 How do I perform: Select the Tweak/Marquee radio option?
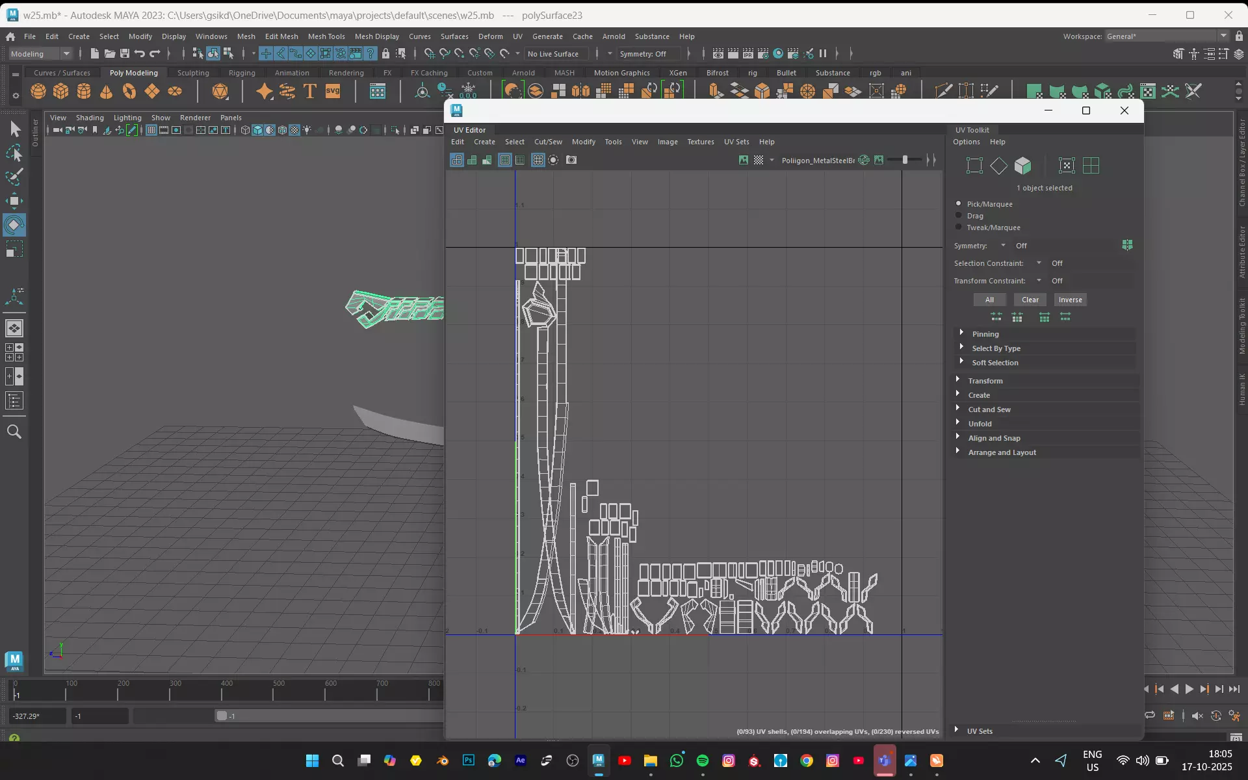(959, 227)
